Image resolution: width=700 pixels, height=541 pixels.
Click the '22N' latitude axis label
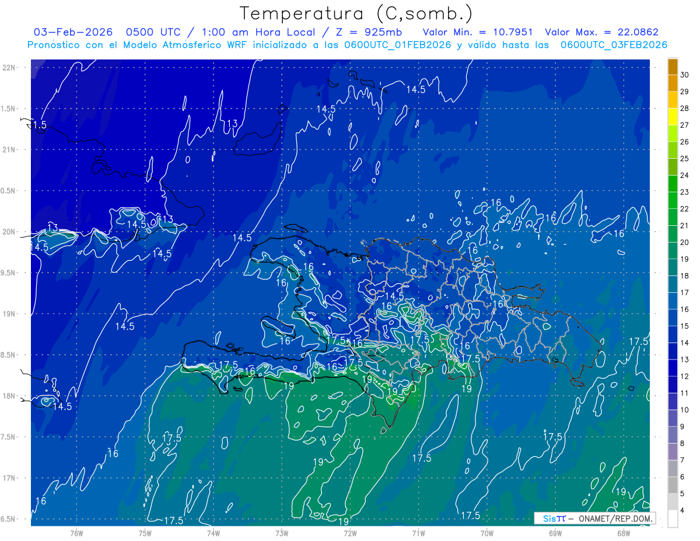click(9, 67)
